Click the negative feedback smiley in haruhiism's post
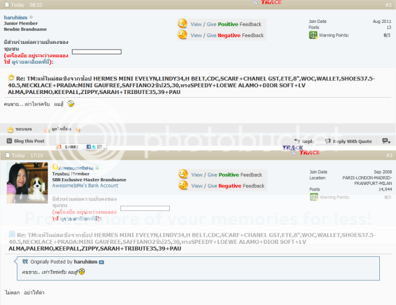The height and width of the screenshot is (305, 396). (x=182, y=35)
